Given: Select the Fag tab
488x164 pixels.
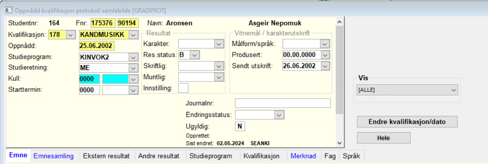Looking at the screenshot, I should coord(330,156).
